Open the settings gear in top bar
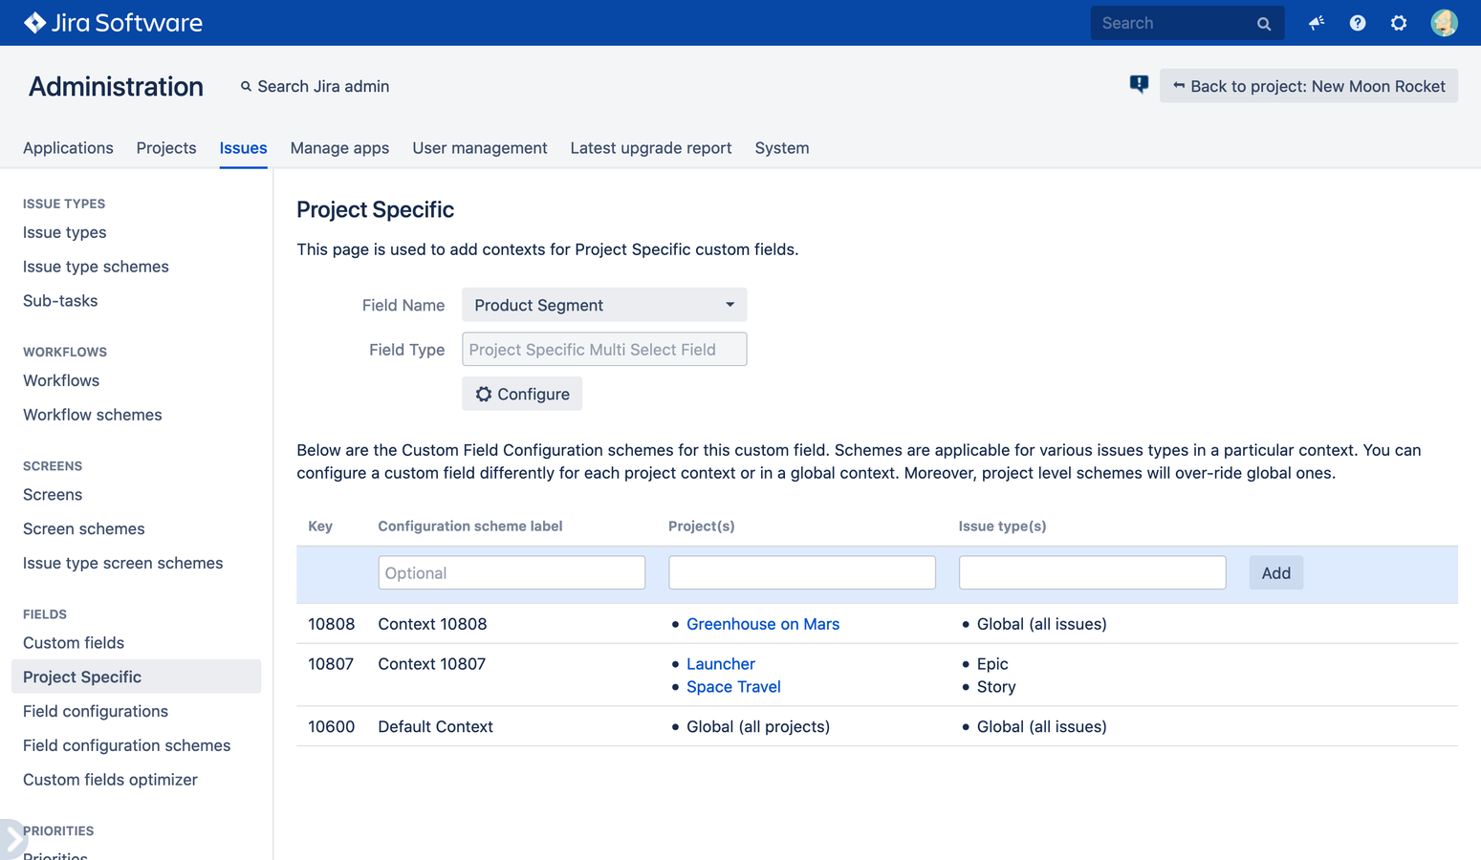 [x=1399, y=23]
